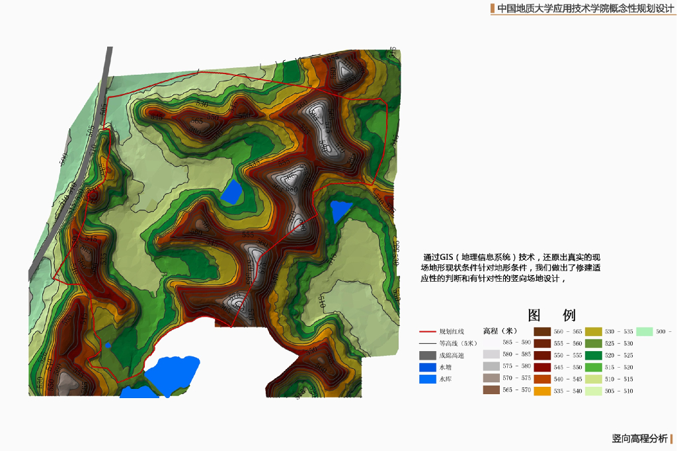This screenshot has height=451, width=677.
Task: Click the 580 - 585 elevation label
Action: point(517,354)
